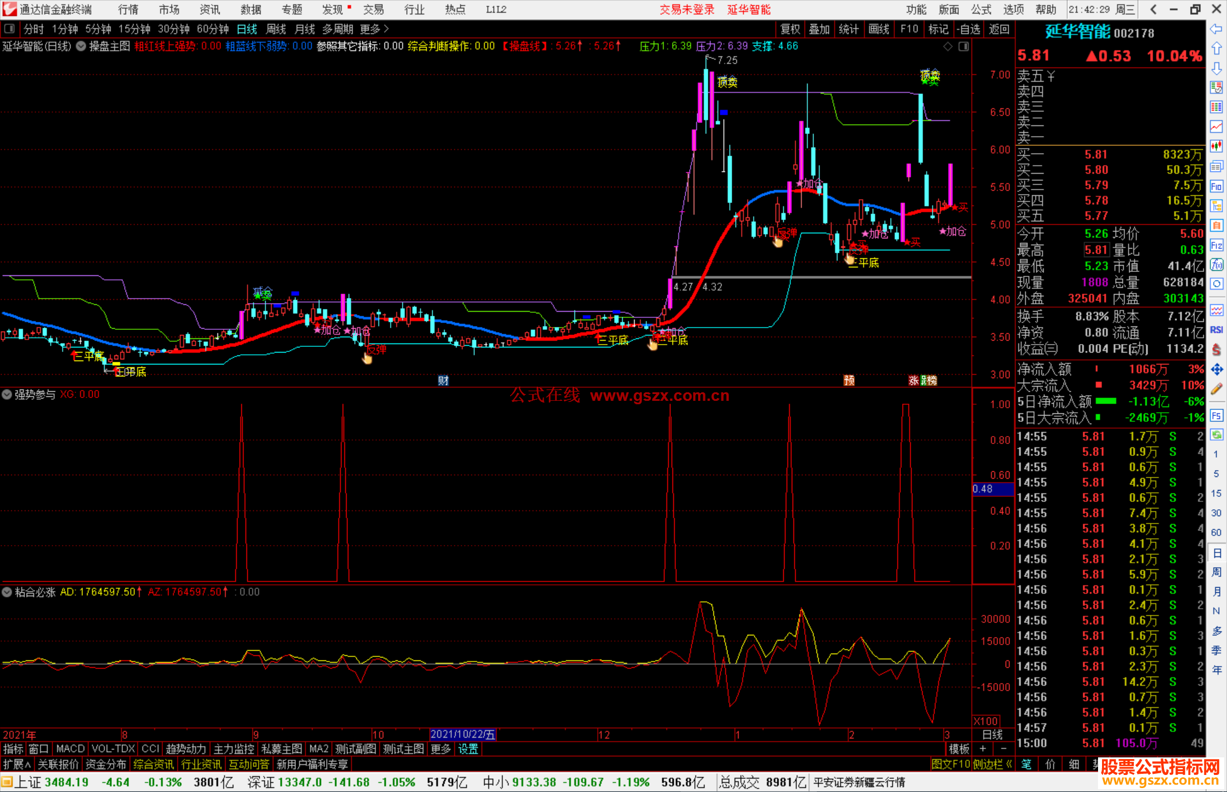Open the colored quote table grid icon
This screenshot has width=1227, height=792.
pyautogui.click(x=1216, y=107)
